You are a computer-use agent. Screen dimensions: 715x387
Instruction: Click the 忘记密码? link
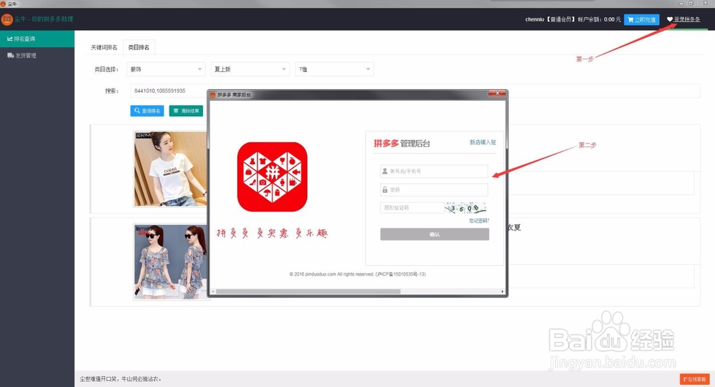click(479, 221)
